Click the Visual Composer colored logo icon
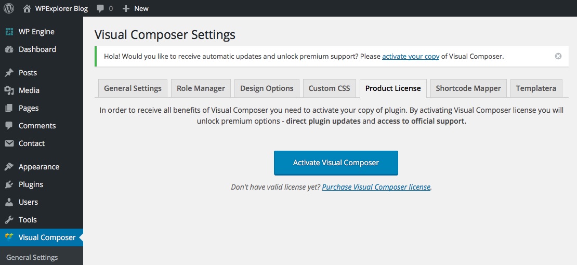The height and width of the screenshot is (265, 577). [x=9, y=237]
